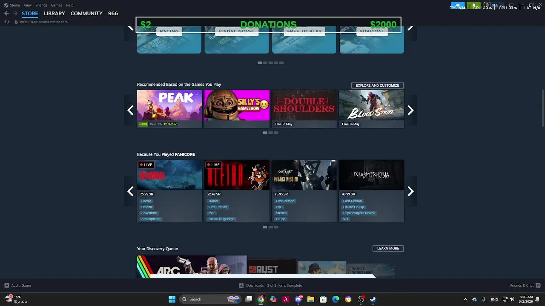Open Downloads status in the bottom bar
Viewport: 545px width, 306px height.
(x=270, y=286)
